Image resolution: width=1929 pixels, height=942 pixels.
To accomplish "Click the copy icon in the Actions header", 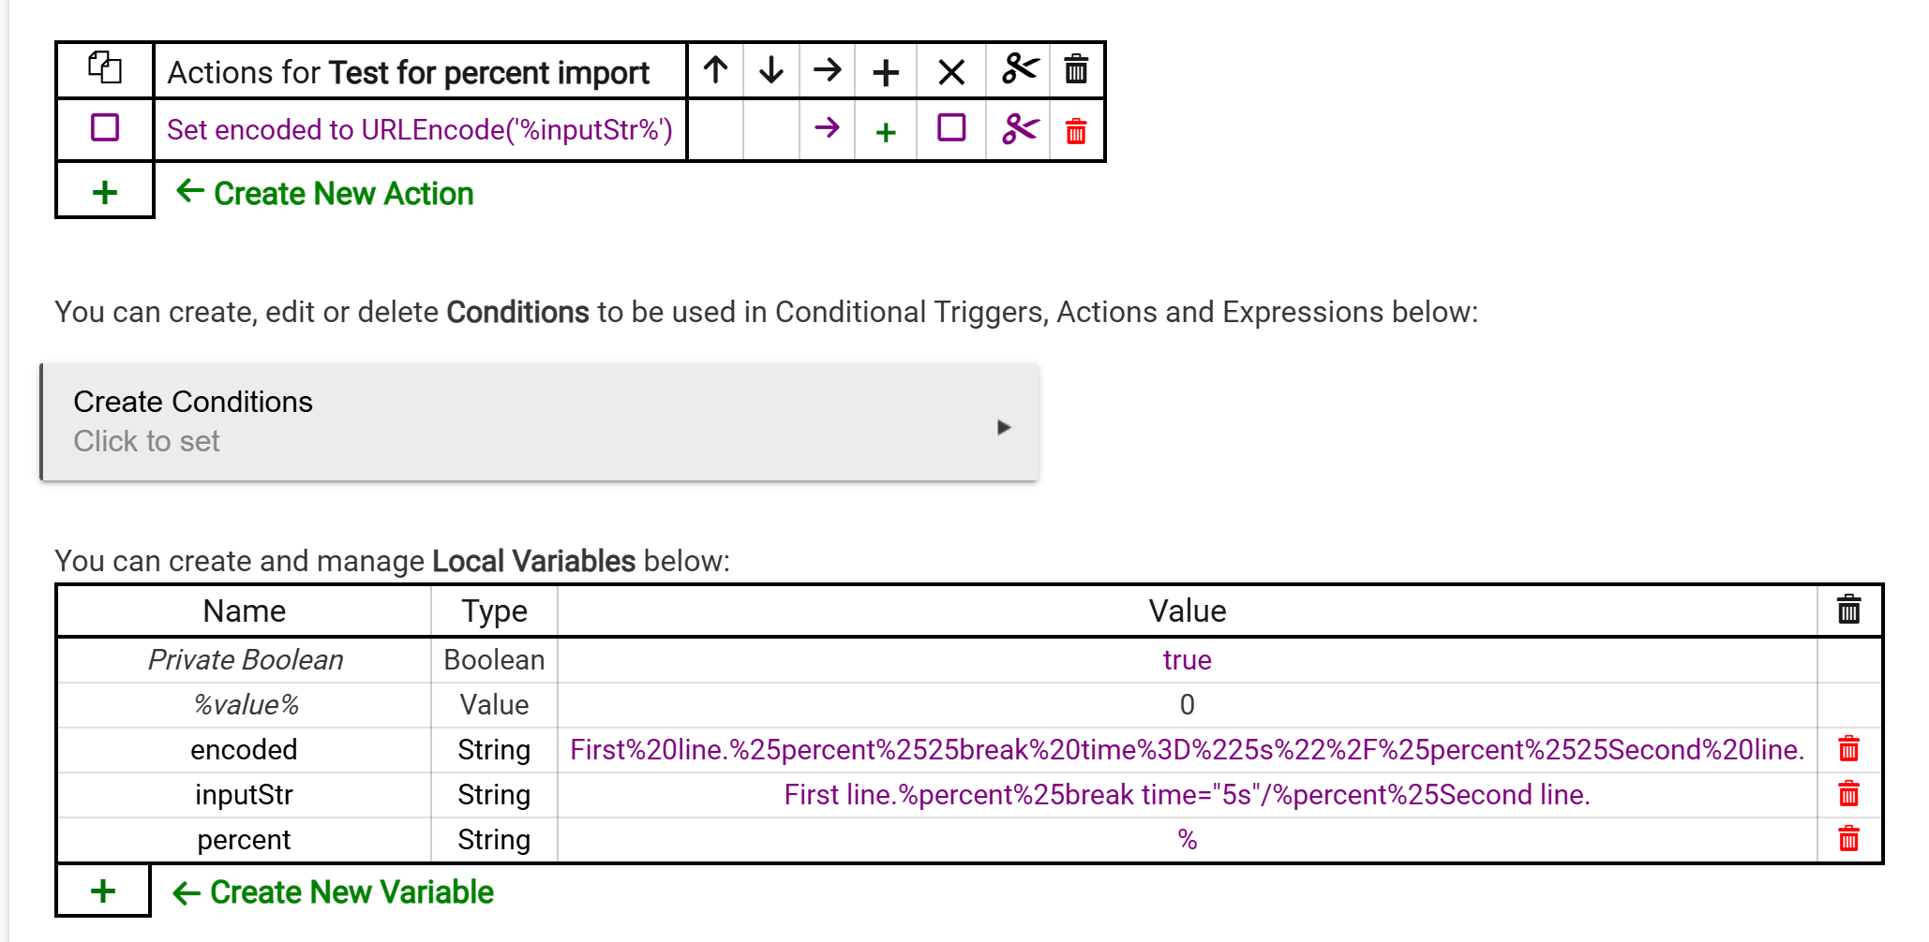I will click(105, 69).
